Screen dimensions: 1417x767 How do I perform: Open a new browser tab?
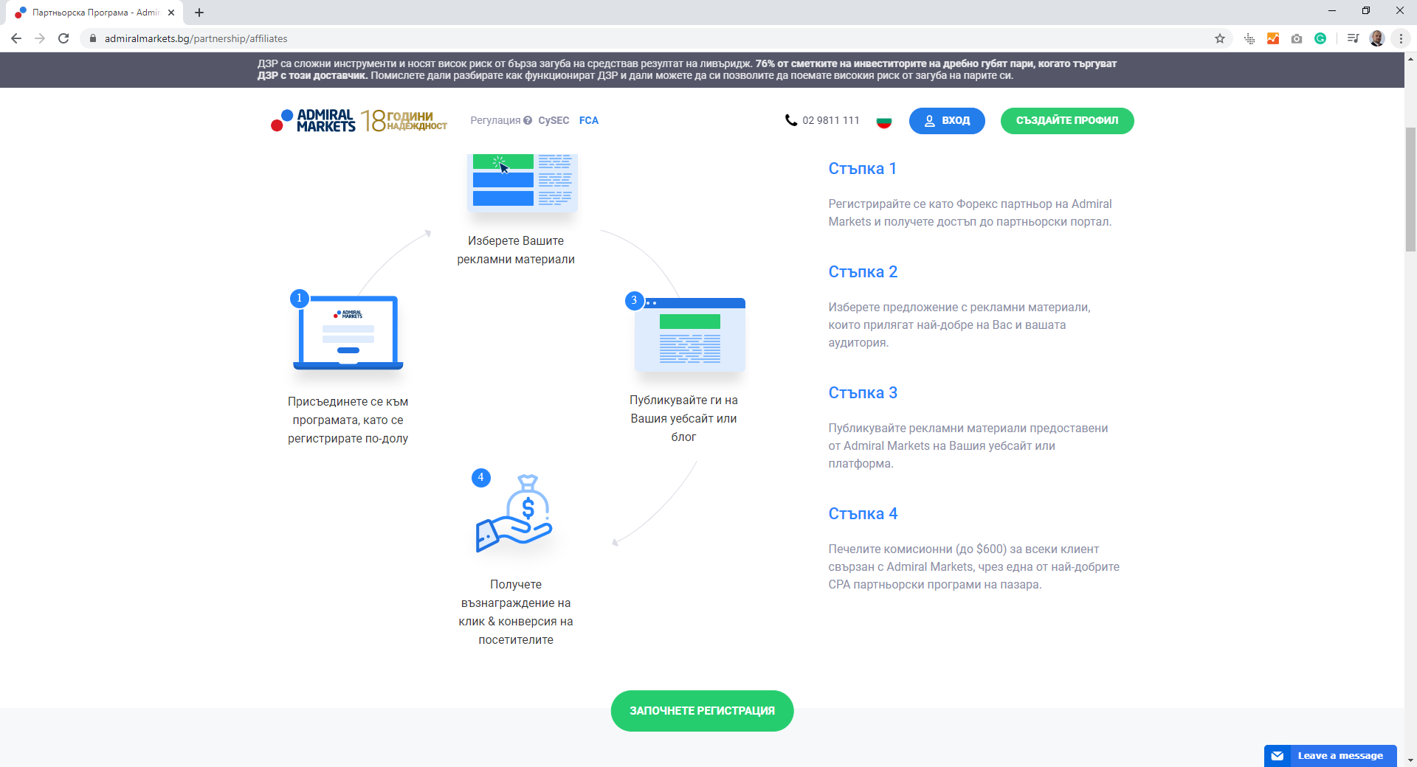pyautogui.click(x=199, y=13)
